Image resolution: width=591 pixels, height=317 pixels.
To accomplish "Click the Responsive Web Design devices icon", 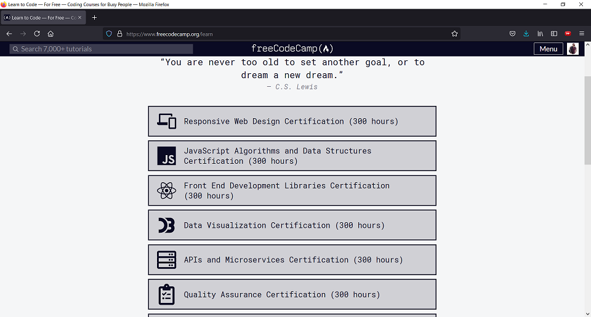I will [167, 121].
